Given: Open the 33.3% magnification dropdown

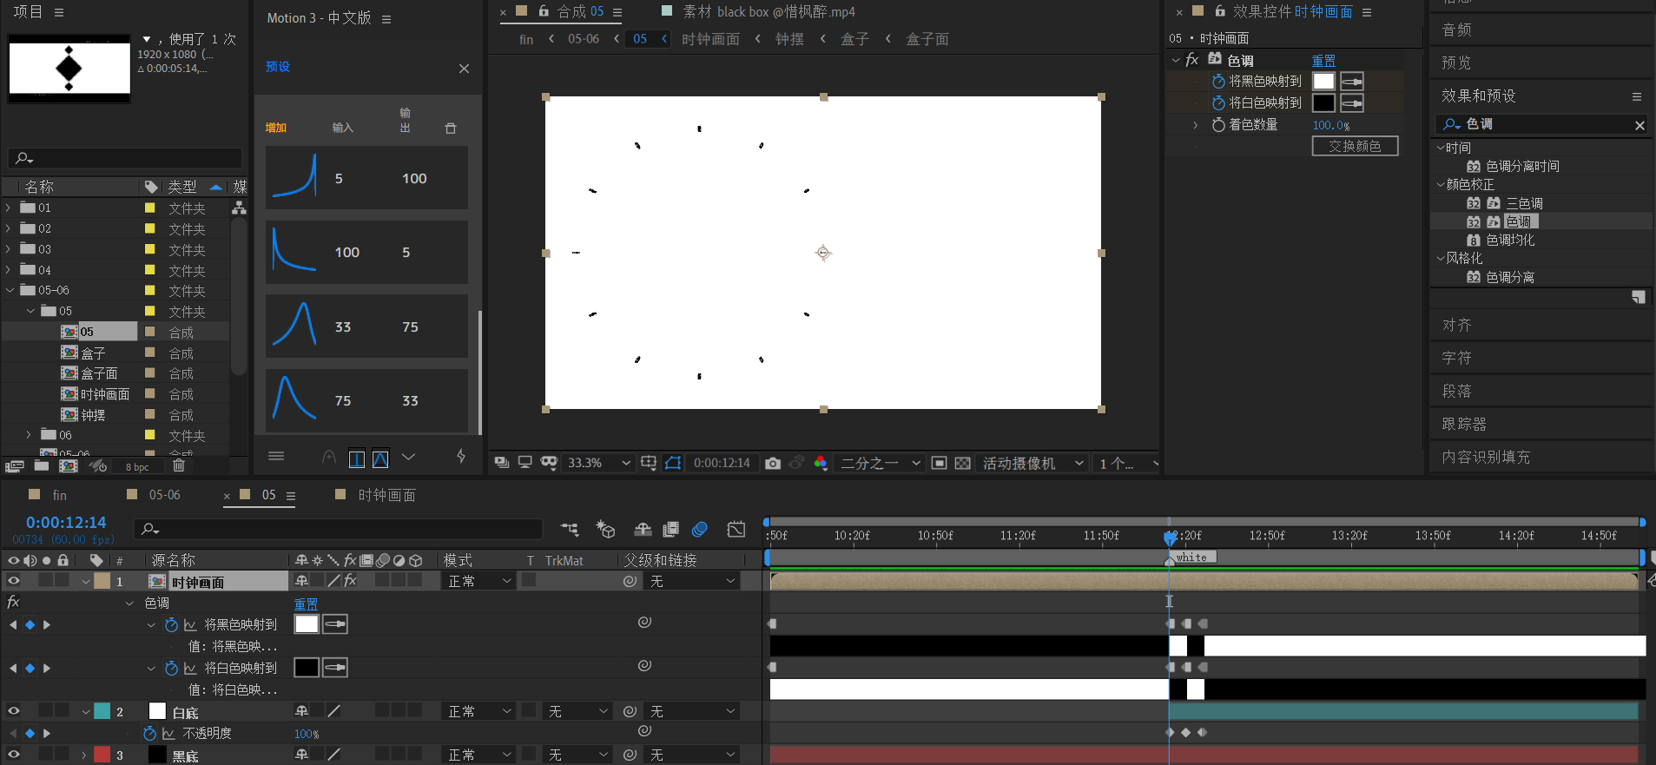Looking at the screenshot, I should (598, 463).
